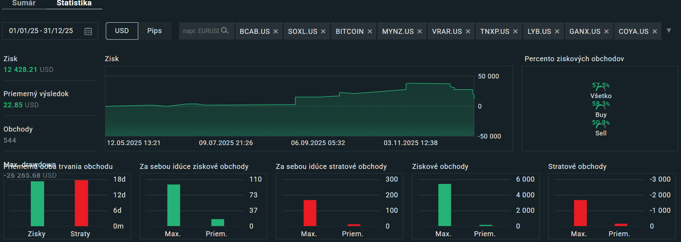Click the search magnifier icon
The image size is (681, 242).
(x=225, y=31)
